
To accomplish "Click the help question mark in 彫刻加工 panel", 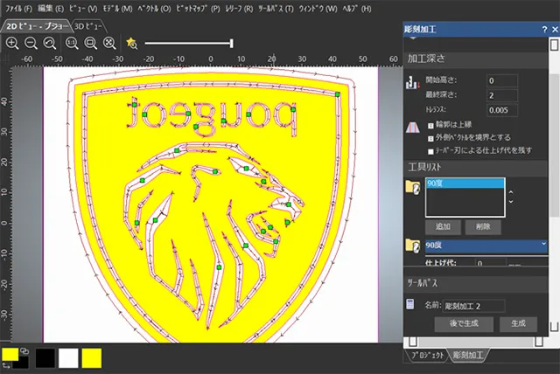I will (544, 29).
